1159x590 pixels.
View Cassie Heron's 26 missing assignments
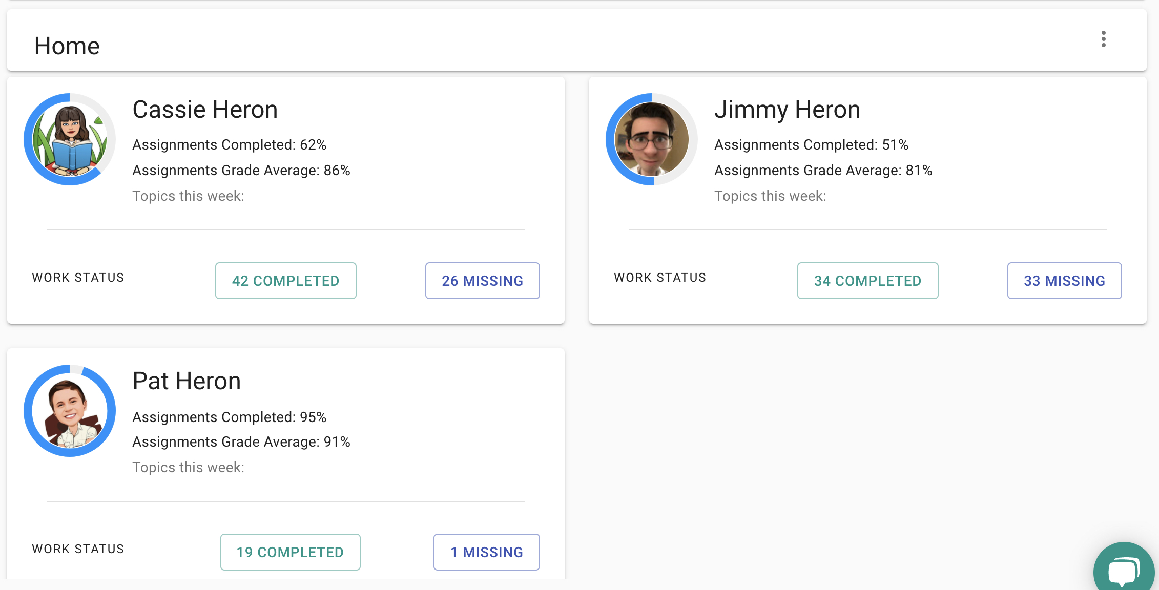tap(482, 280)
